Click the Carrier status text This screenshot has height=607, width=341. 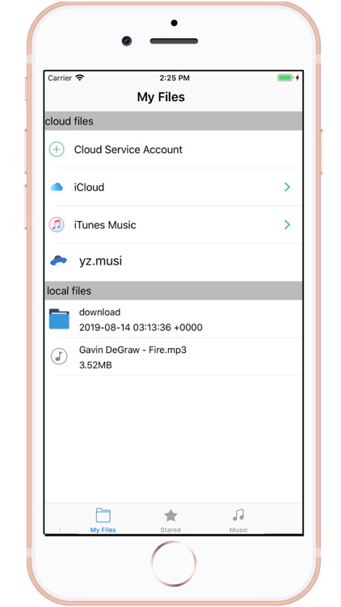[x=60, y=78]
